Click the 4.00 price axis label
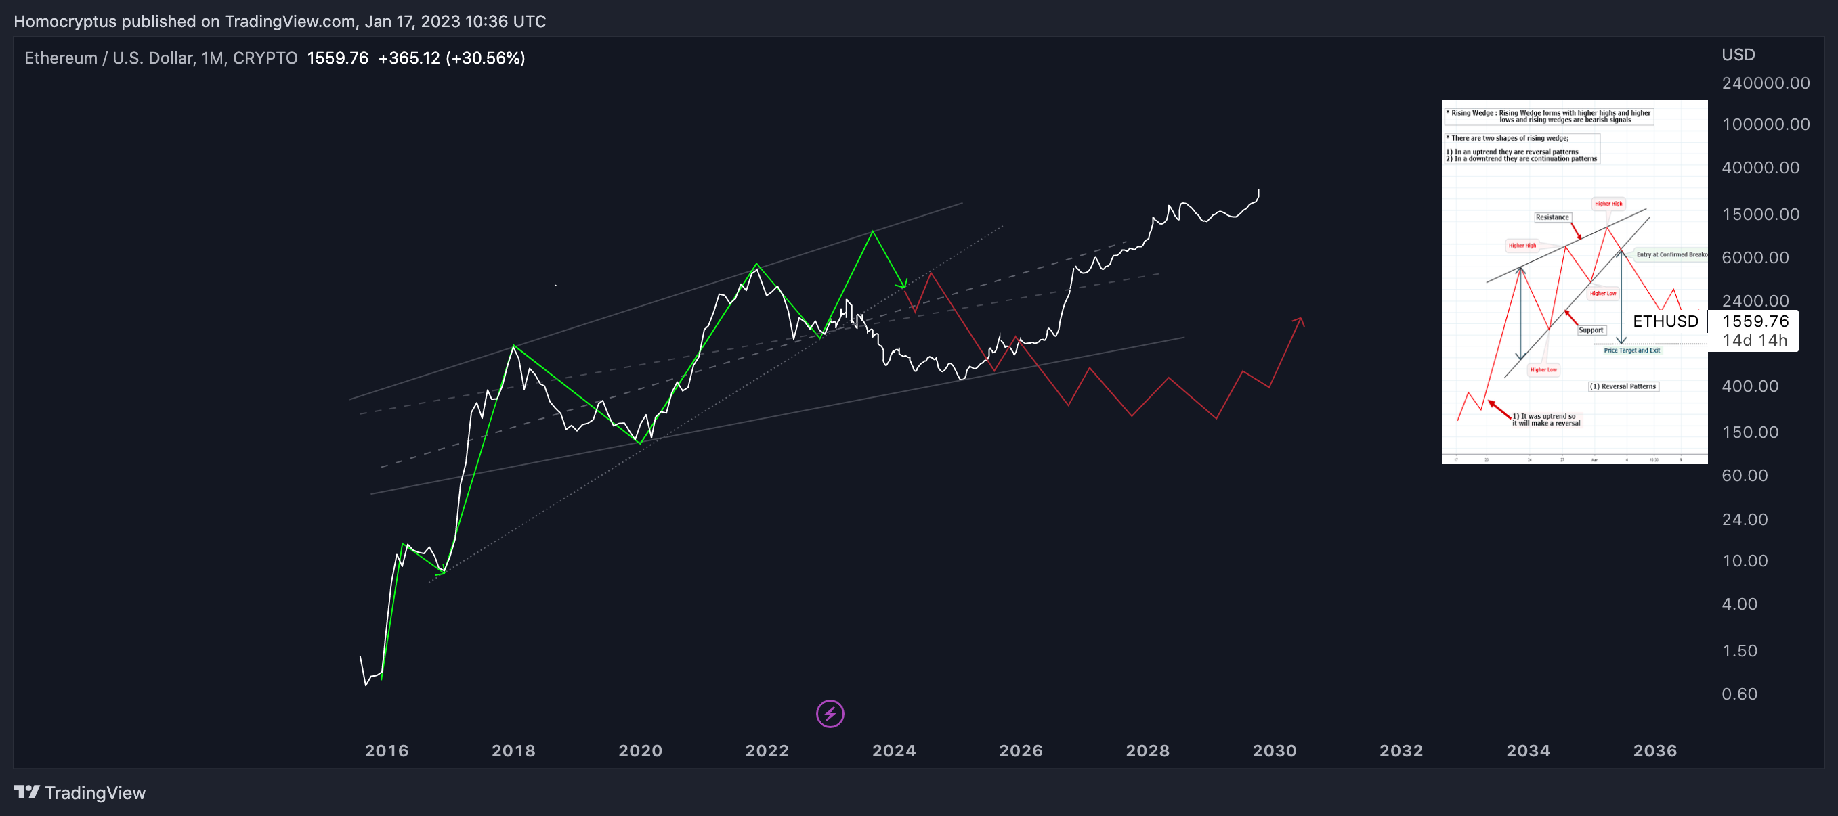This screenshot has width=1838, height=816. click(x=1740, y=604)
